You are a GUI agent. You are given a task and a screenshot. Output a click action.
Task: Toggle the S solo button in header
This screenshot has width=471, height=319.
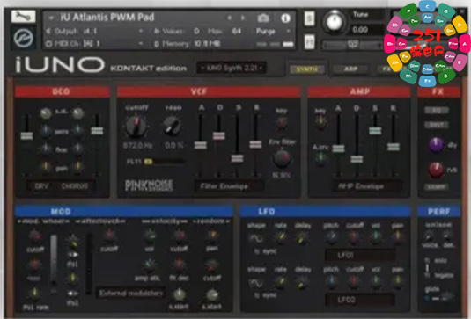click(x=309, y=18)
